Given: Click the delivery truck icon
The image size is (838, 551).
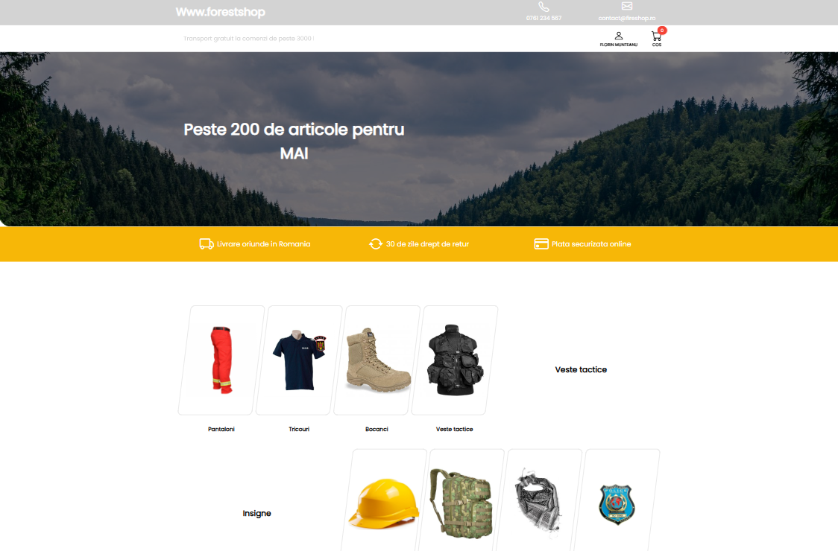Looking at the screenshot, I should 207,244.
